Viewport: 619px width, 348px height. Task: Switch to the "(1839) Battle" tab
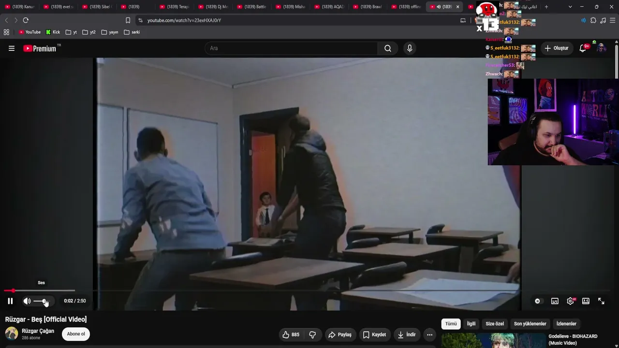pos(251,7)
